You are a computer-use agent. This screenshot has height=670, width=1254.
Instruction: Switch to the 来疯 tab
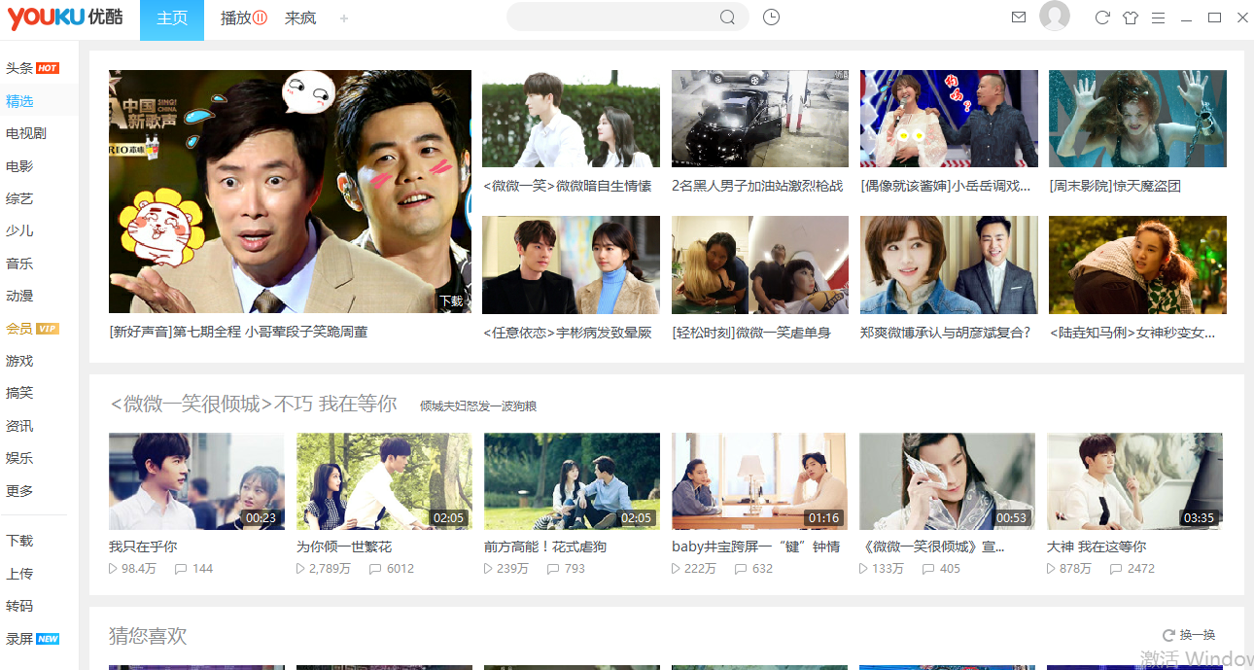[x=300, y=18]
